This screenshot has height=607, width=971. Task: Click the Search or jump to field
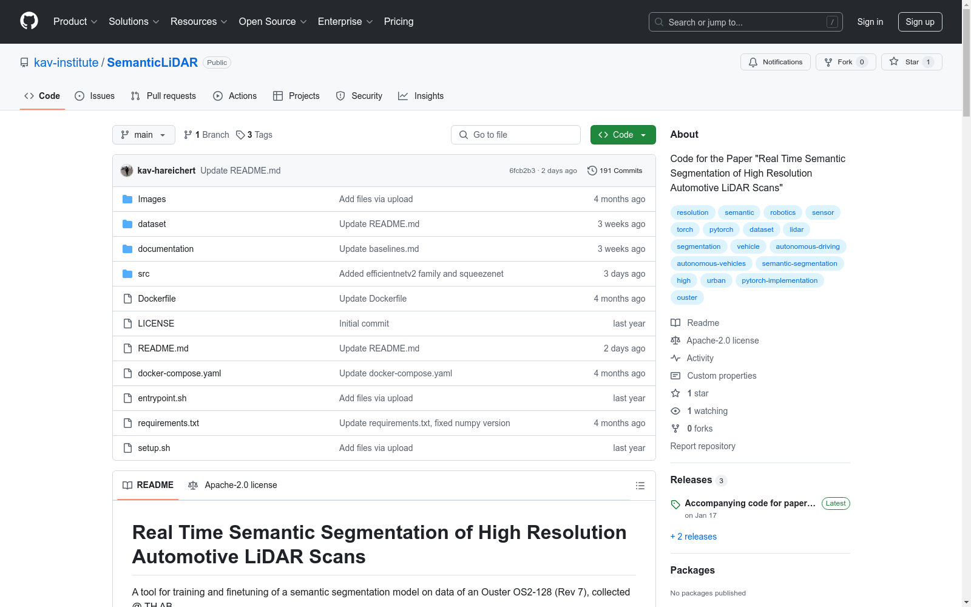pos(746,22)
